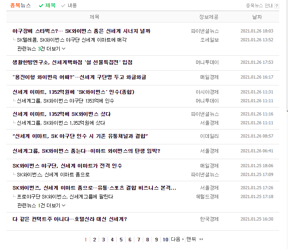Click source 헤럴드경제 in the list
Image resolution: width=288 pixels, height=249 pixels.
click(x=207, y=196)
